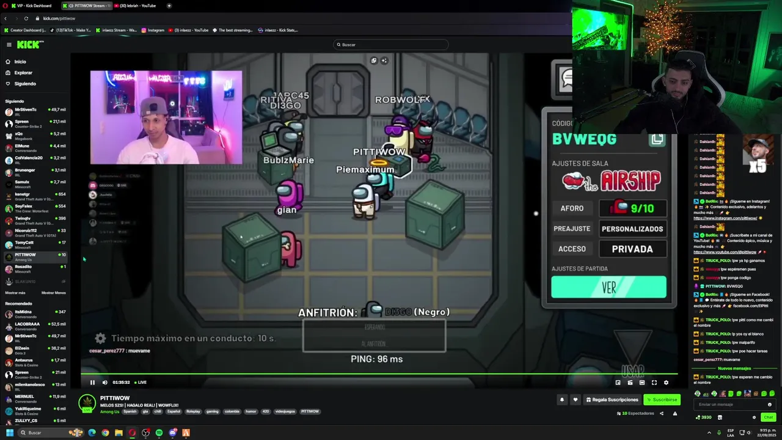Viewport: 782px width, 440px height.
Task: Open Spotify from the taskbar
Action: tap(159, 433)
